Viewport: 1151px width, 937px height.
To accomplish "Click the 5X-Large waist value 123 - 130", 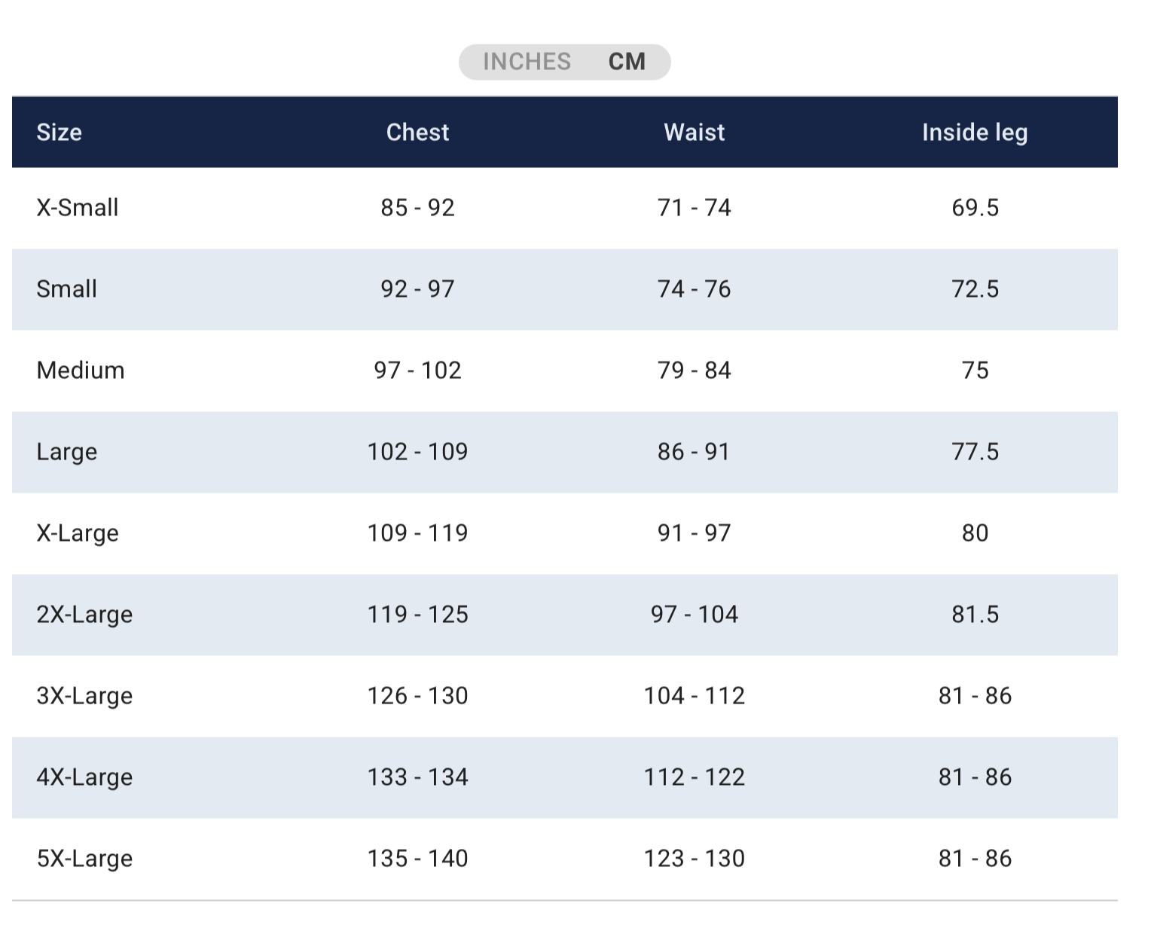I will point(694,859).
